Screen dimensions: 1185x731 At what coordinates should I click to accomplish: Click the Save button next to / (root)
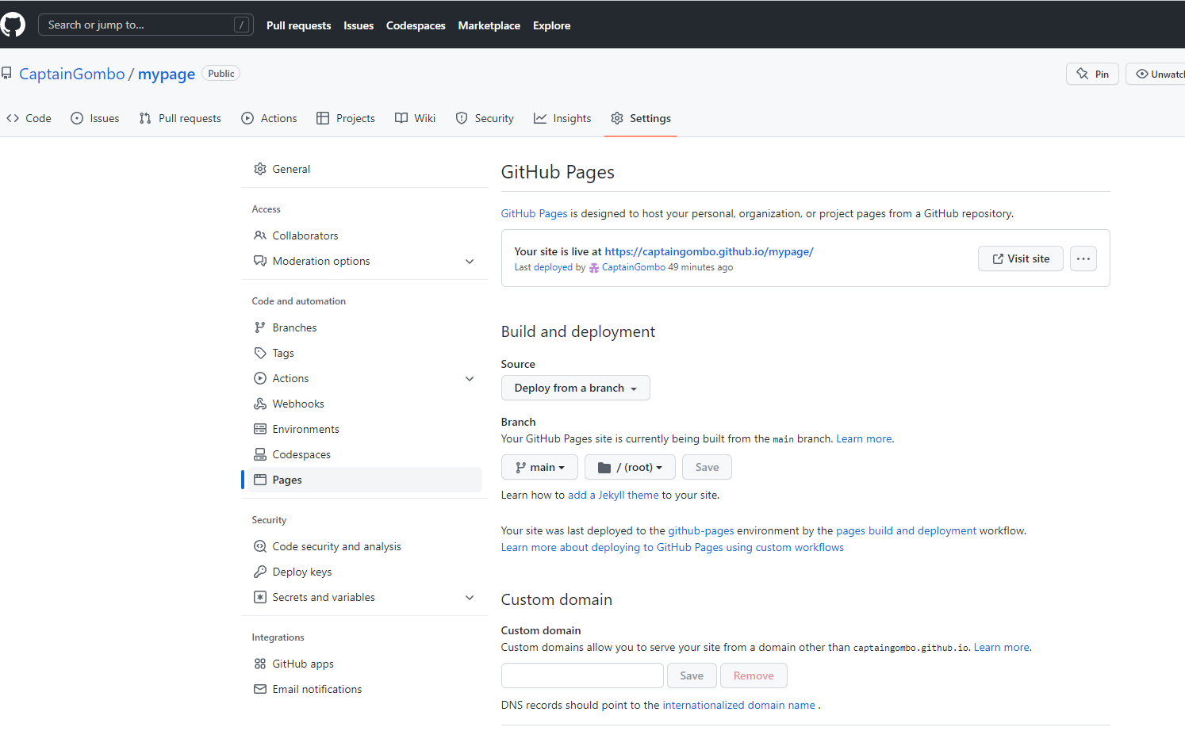pos(707,467)
